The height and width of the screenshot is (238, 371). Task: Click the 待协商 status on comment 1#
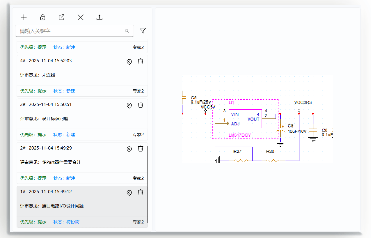coord(73,222)
